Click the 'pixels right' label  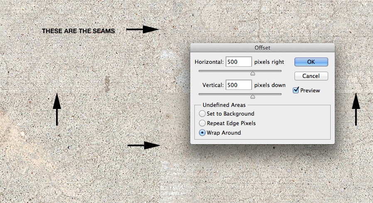coord(269,62)
